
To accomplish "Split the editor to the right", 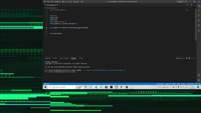I will pyautogui.click(x=191, y=5).
